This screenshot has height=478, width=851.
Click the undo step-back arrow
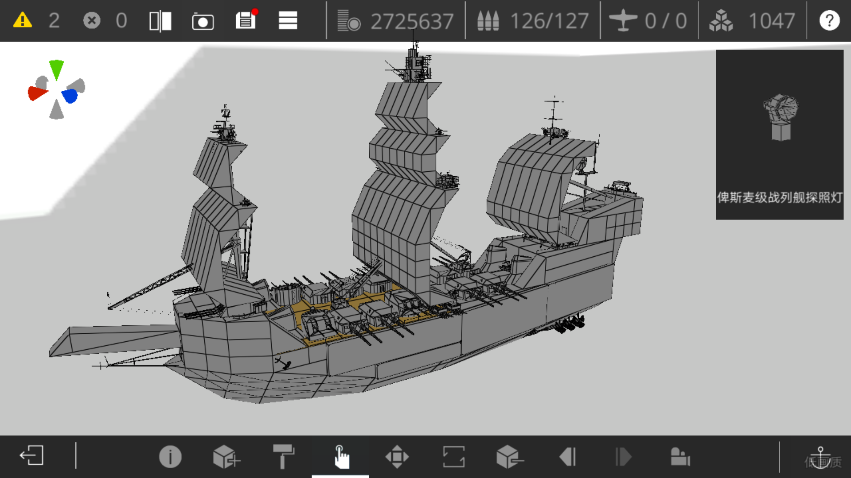pyautogui.click(x=567, y=456)
